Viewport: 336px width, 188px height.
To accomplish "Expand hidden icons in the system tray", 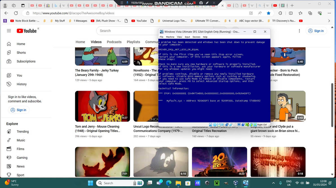I will point(273,183).
